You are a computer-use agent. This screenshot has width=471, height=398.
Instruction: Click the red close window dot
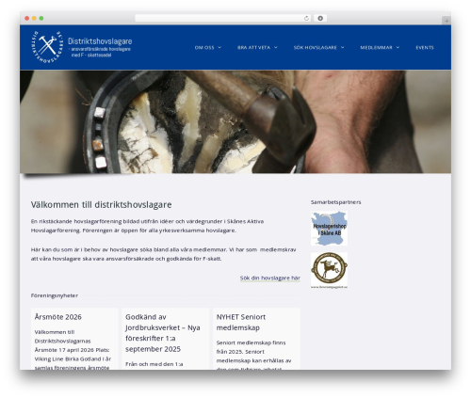tap(27, 18)
